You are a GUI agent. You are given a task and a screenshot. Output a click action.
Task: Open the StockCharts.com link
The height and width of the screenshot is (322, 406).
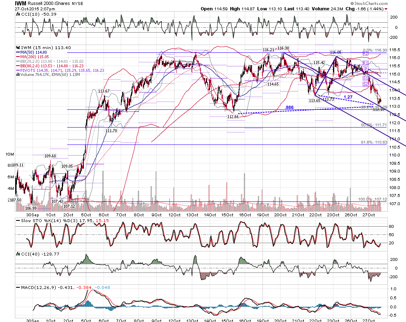(x=369, y=3)
